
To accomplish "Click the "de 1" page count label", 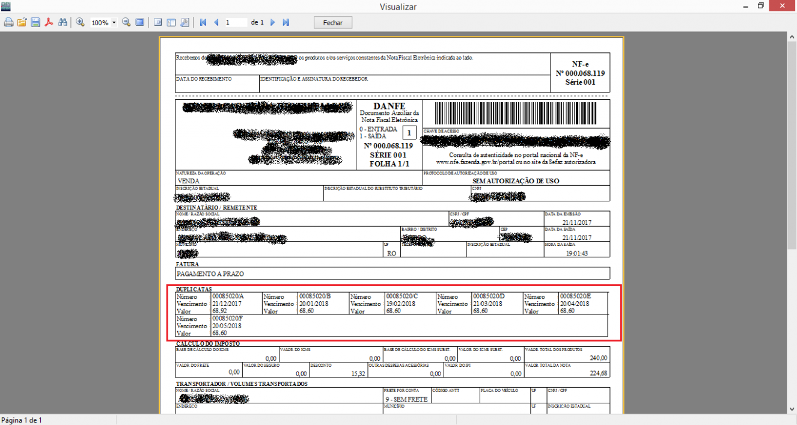I will pyautogui.click(x=257, y=22).
